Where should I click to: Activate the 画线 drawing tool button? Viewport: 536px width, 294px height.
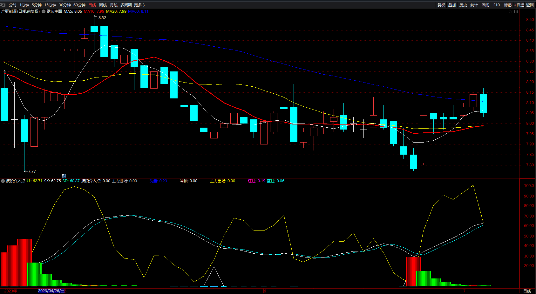point(485,5)
